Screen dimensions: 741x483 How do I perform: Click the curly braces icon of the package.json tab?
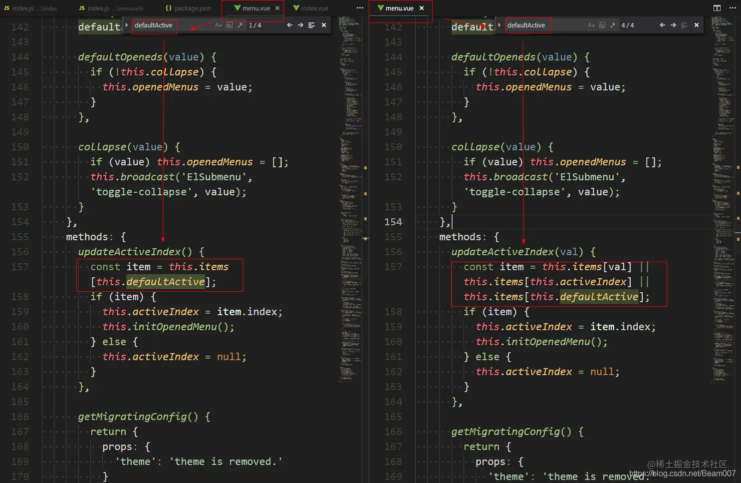point(169,8)
